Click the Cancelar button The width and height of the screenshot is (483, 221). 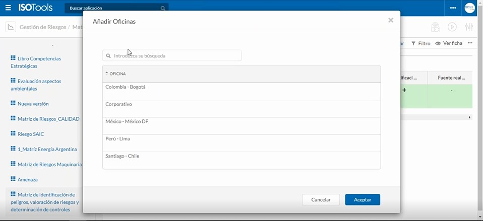pyautogui.click(x=321, y=200)
